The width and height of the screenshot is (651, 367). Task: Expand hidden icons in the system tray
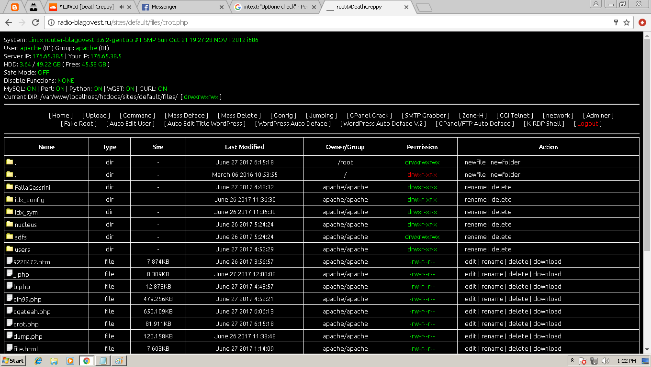[572, 361]
